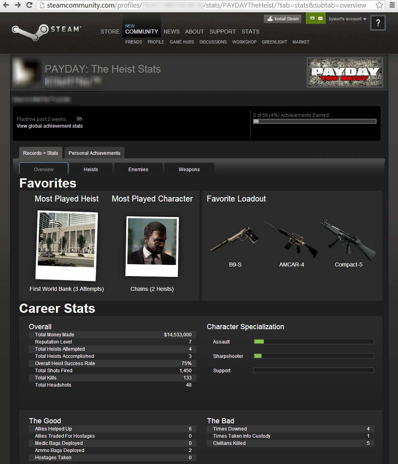The width and height of the screenshot is (398, 464).
Task: Switch to Personal Achievements tab
Action: [x=95, y=153]
